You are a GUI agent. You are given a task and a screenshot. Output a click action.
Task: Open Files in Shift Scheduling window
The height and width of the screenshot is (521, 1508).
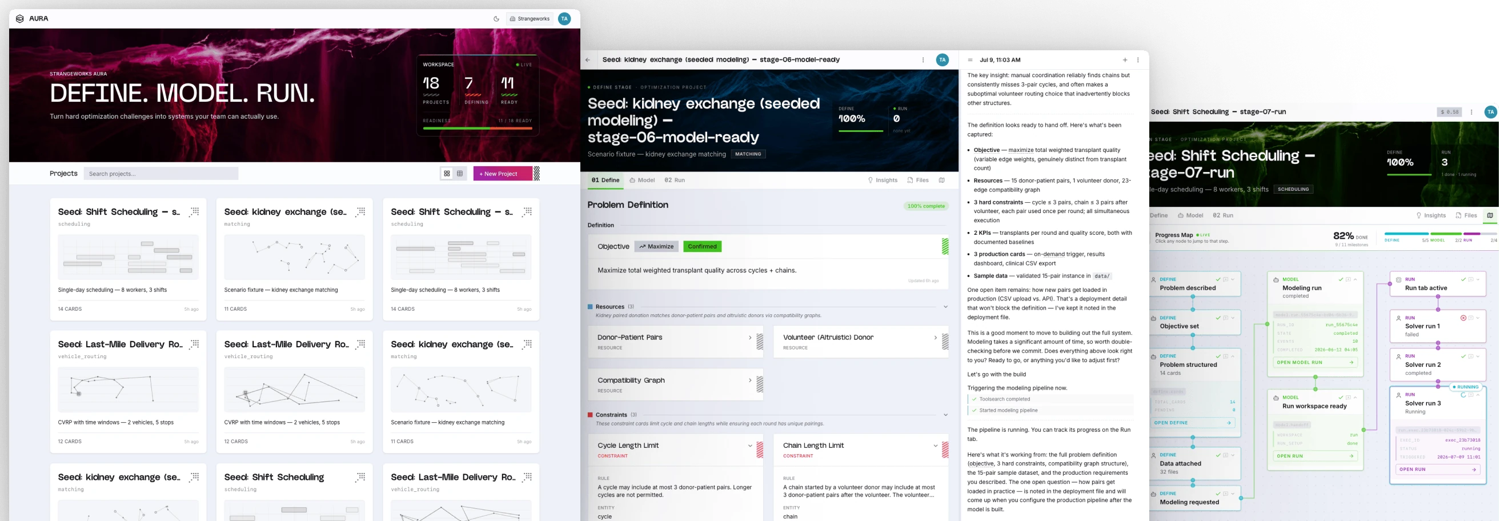(1466, 215)
